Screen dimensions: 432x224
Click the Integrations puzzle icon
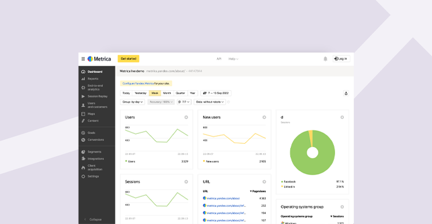pos(83,159)
